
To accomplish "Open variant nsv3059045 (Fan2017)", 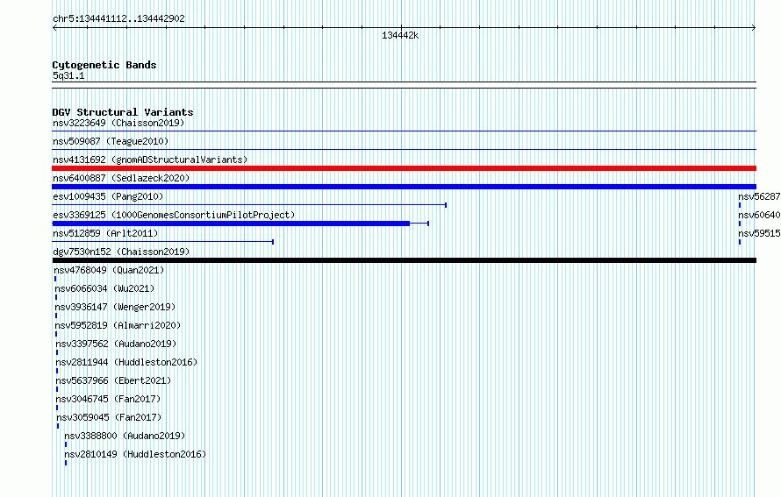I will [x=109, y=417].
